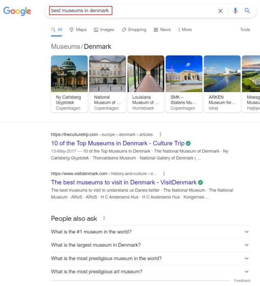The height and width of the screenshot is (286, 260).
Task: Open People also ask options menu
Action: point(104,218)
